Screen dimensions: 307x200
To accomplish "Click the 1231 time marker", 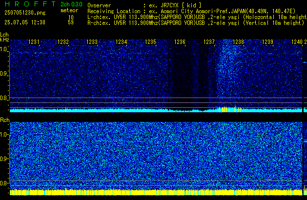I will tap(34, 42).
